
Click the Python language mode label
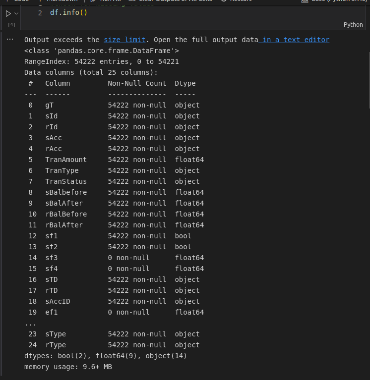point(353,24)
